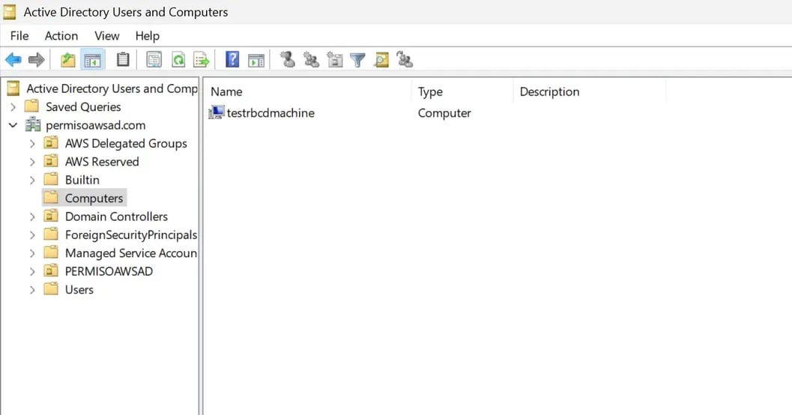Select the Computers container
Screen dimensions: 792x415
point(94,198)
